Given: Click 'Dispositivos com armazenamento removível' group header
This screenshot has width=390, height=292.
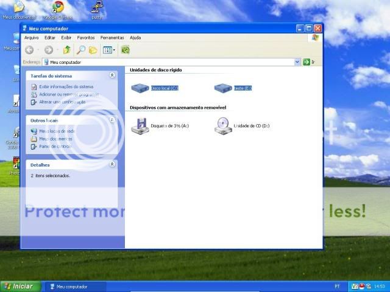Looking at the screenshot, I should (x=178, y=108).
